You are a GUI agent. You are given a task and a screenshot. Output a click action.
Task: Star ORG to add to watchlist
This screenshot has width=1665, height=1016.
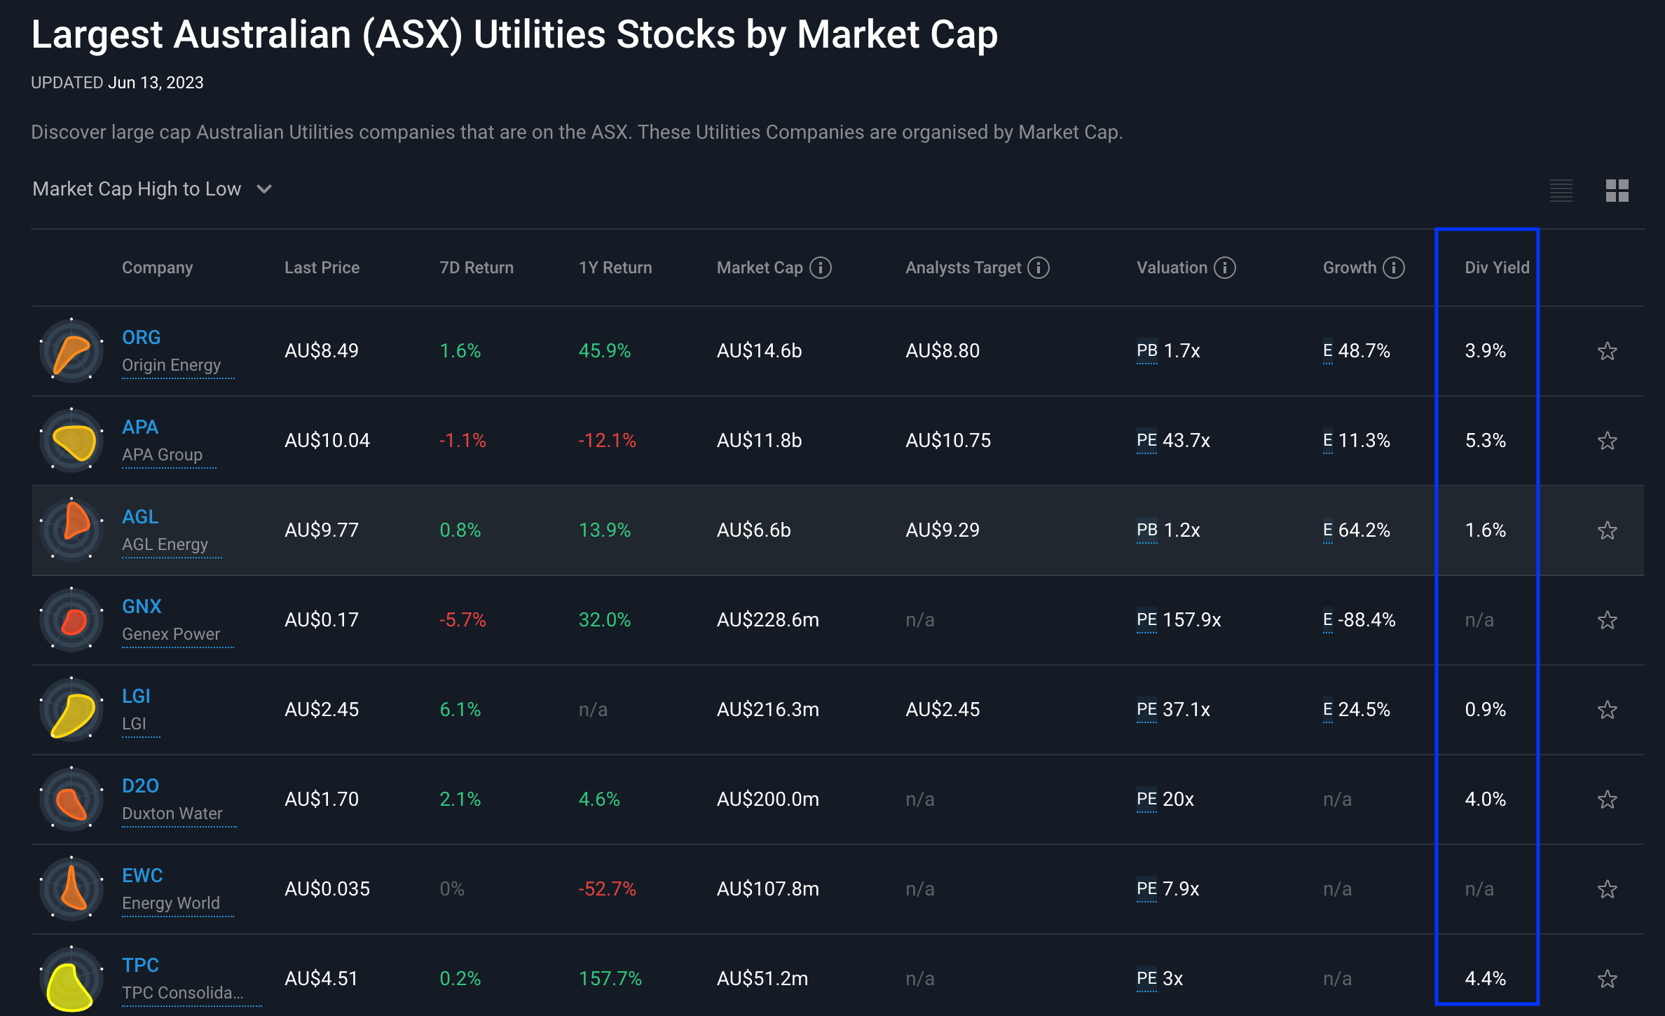pos(1607,351)
